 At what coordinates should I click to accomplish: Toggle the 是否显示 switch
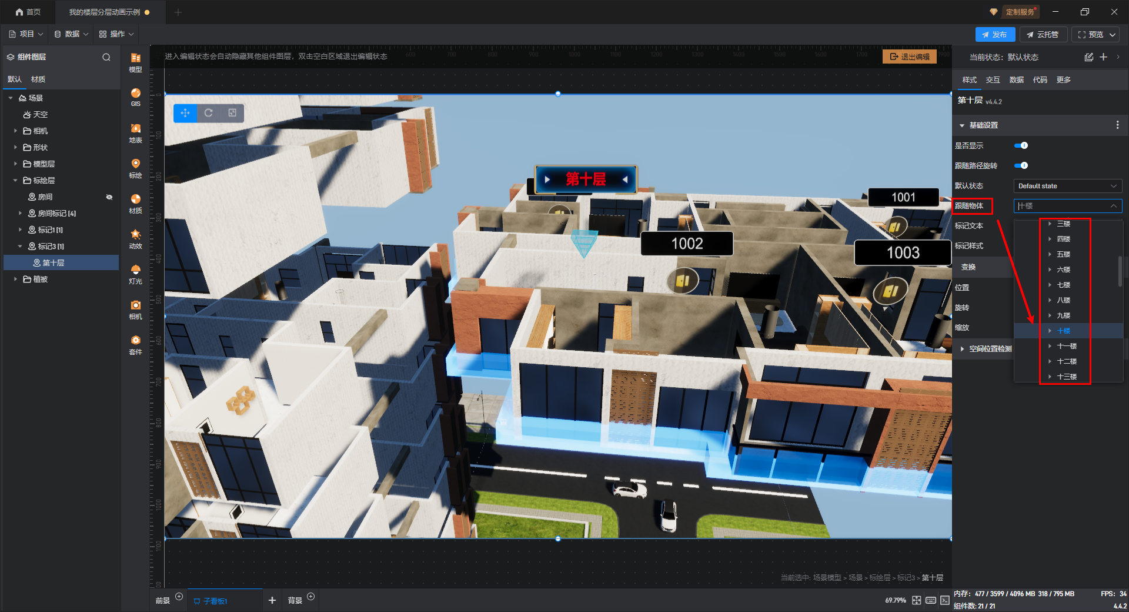coord(1021,145)
